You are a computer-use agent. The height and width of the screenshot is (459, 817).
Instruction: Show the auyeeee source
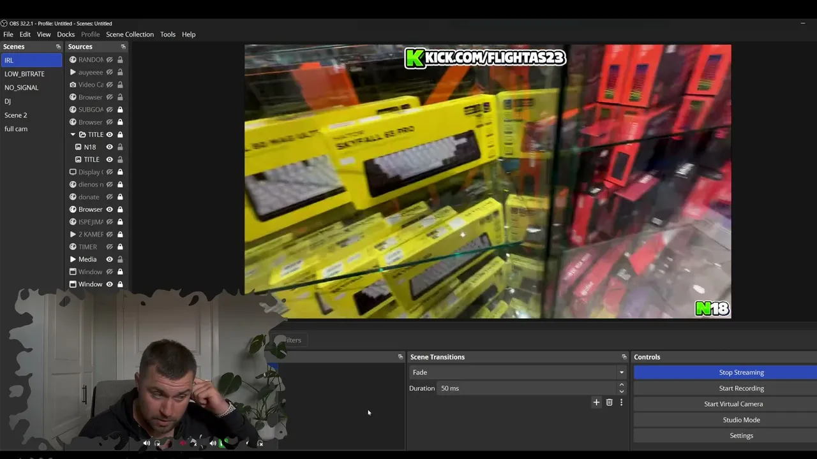click(x=109, y=72)
